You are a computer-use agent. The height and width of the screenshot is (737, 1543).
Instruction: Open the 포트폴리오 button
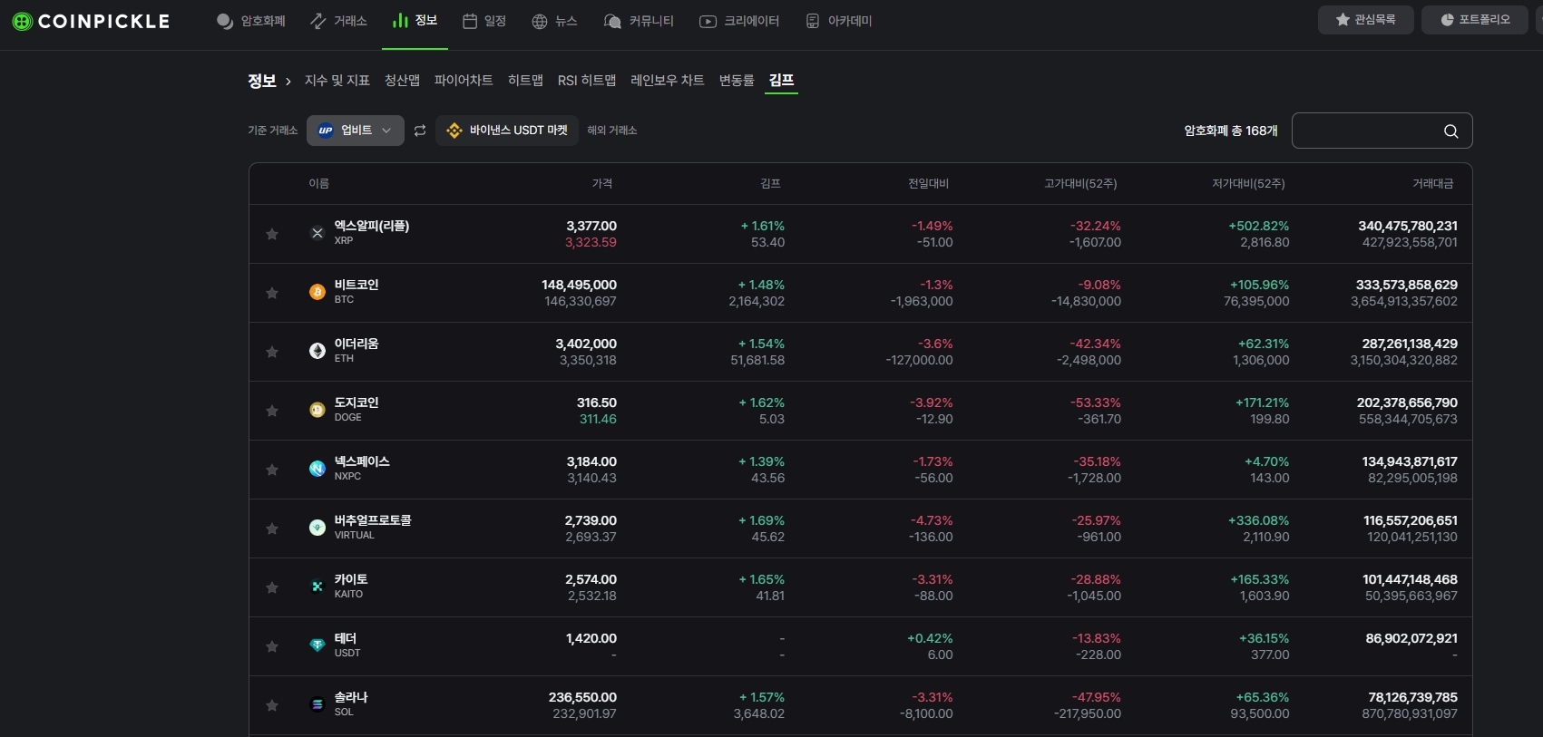click(x=1475, y=20)
